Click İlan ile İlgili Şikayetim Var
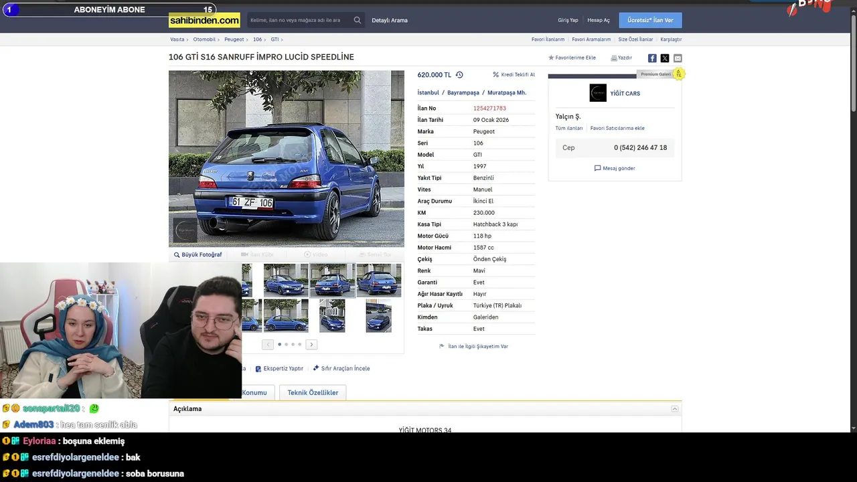Screen dimensions: 857x482 (x=473, y=347)
